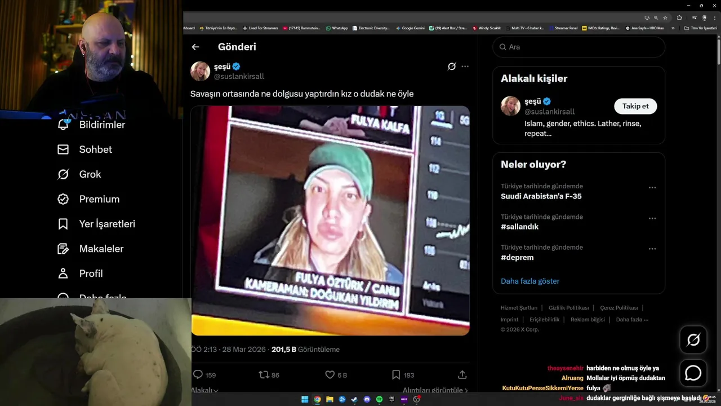Click the share post icon
The image size is (721, 406).
pos(462,374)
